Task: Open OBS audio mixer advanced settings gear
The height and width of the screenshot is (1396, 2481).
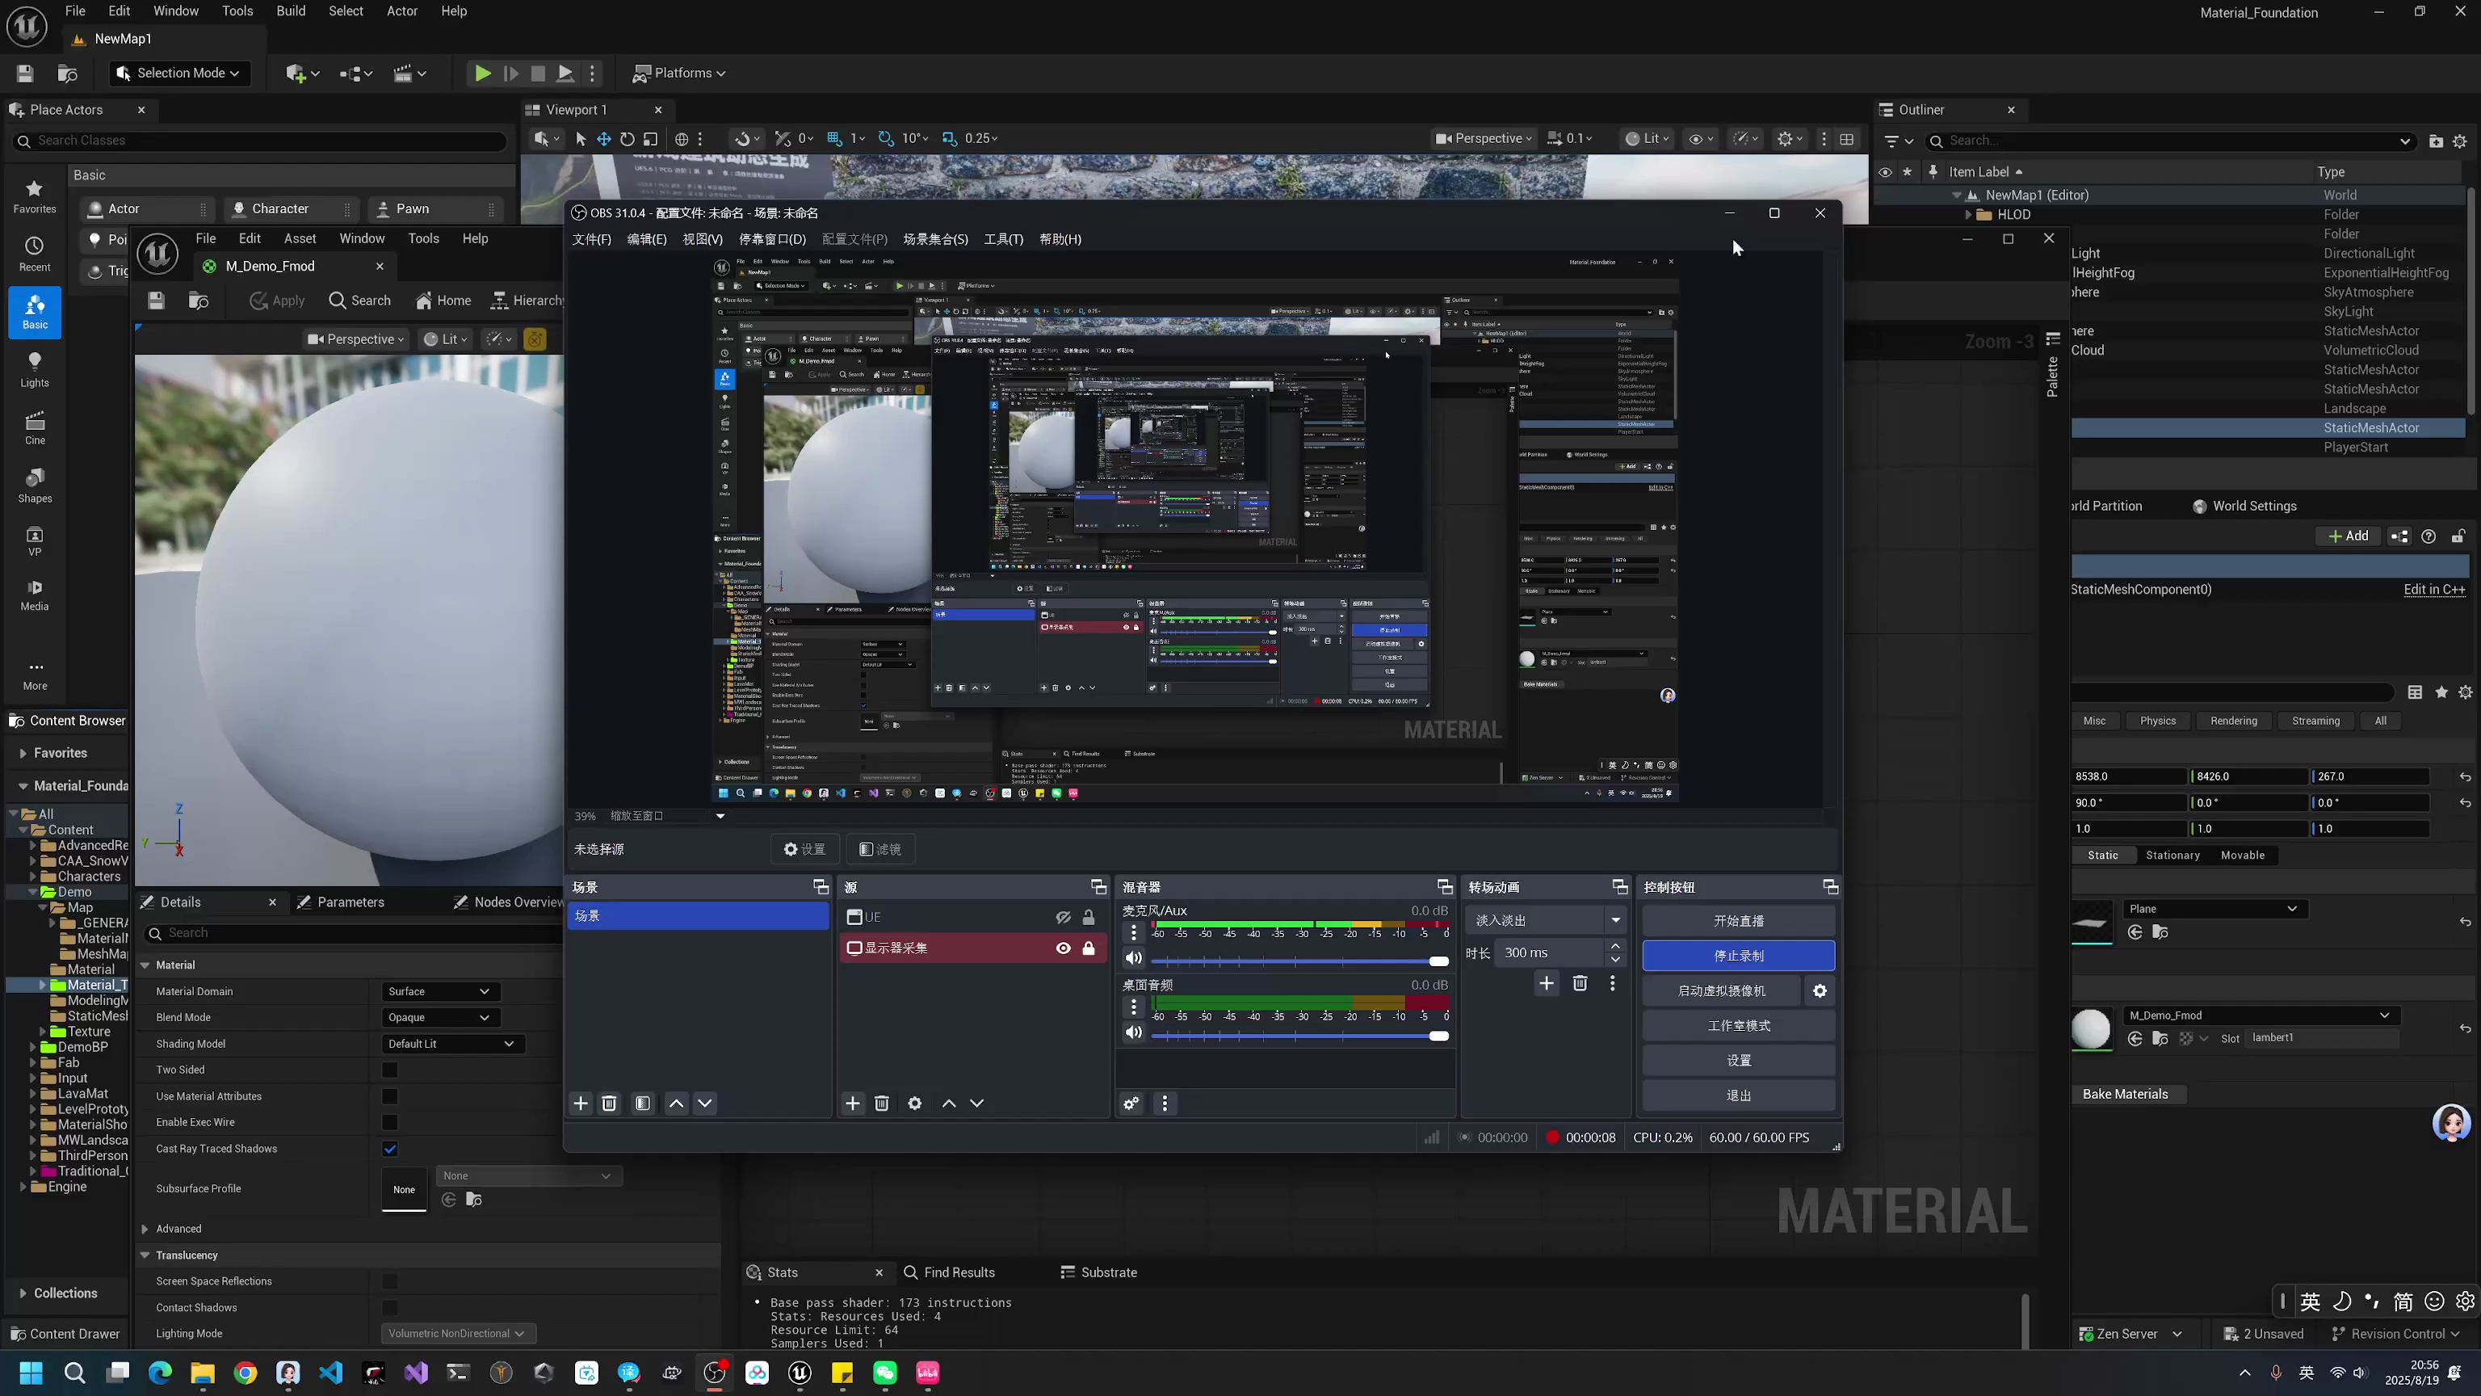Action: pyautogui.click(x=1131, y=1103)
